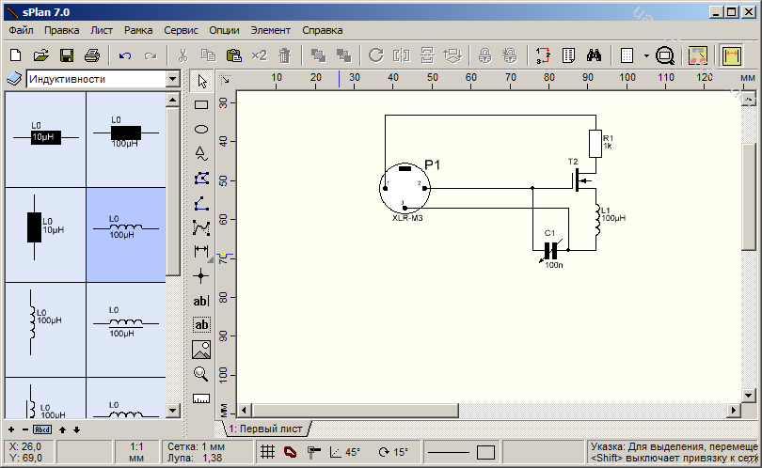Click the print icon in toolbar
This screenshot has width=762, height=468.
click(x=92, y=55)
